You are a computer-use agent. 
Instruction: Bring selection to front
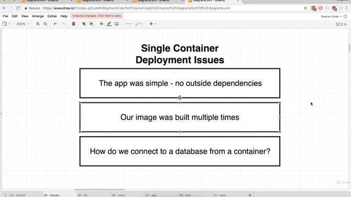click(84, 24)
